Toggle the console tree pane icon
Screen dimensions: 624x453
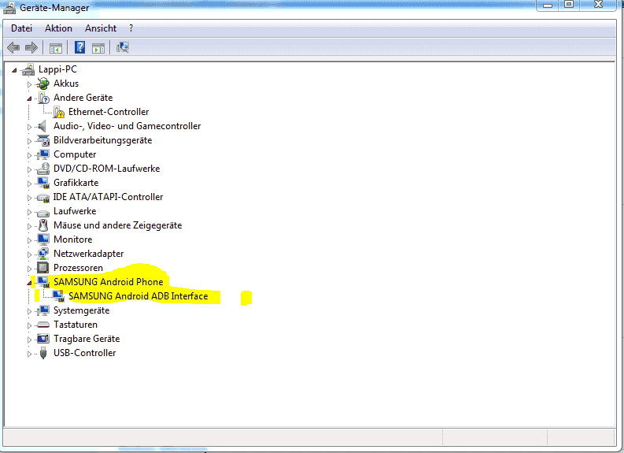[56, 48]
